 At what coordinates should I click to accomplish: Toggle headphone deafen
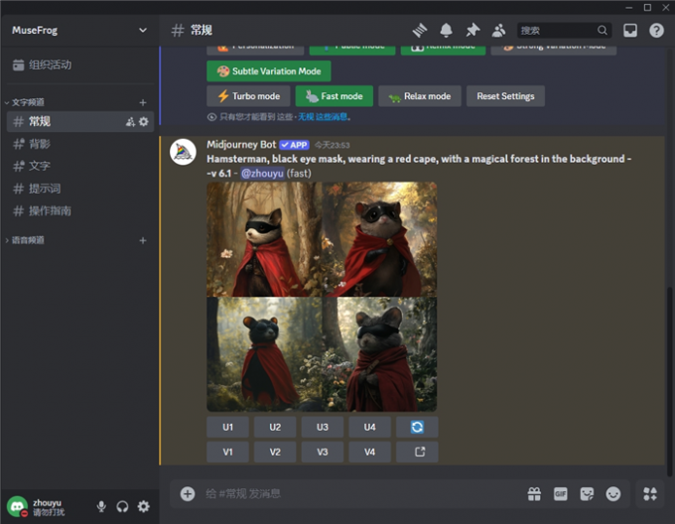[122, 507]
